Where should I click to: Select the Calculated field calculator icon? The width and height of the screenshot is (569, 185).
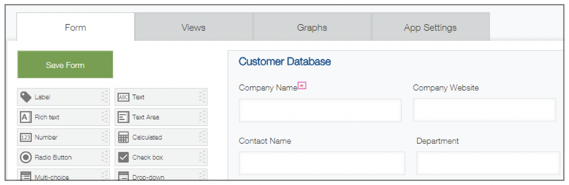tap(123, 137)
